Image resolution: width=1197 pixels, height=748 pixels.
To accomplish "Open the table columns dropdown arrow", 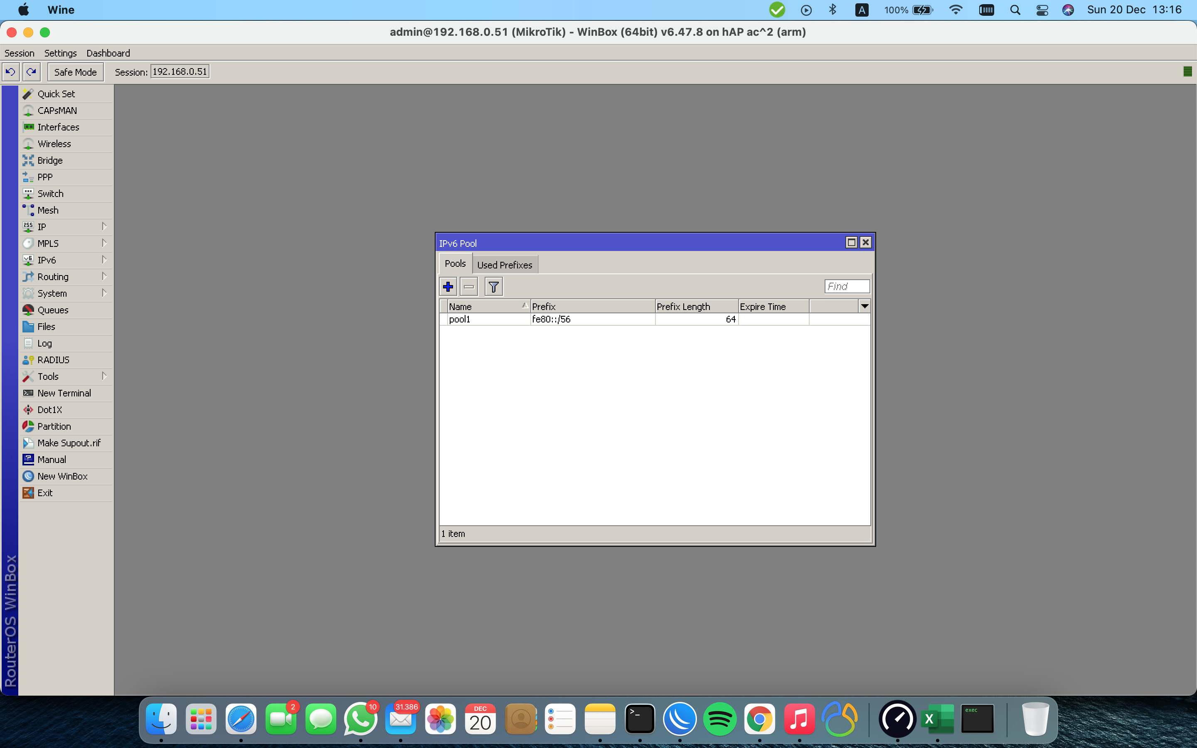I will click(x=864, y=306).
